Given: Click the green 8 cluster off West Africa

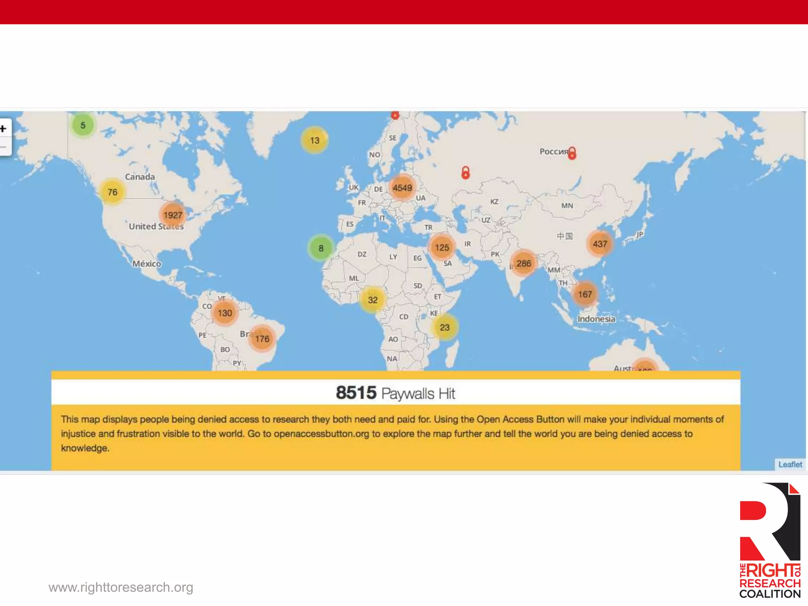Looking at the screenshot, I should 321,248.
